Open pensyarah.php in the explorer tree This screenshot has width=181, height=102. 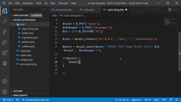tap(28, 64)
